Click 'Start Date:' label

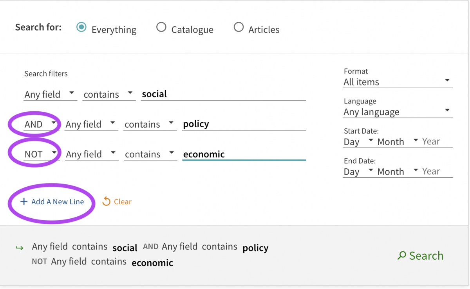click(361, 131)
